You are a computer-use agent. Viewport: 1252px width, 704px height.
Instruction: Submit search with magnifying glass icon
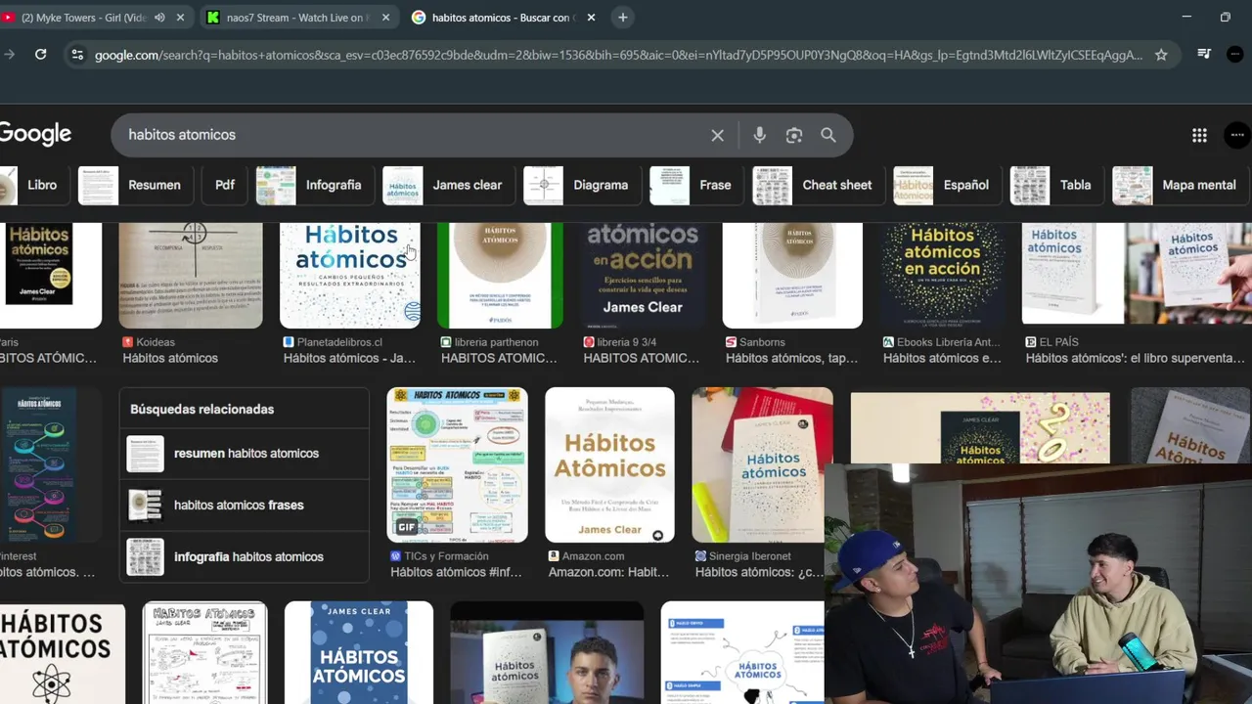(x=828, y=136)
